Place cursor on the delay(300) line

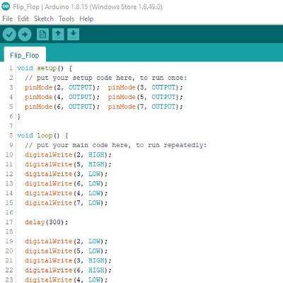[47, 222]
